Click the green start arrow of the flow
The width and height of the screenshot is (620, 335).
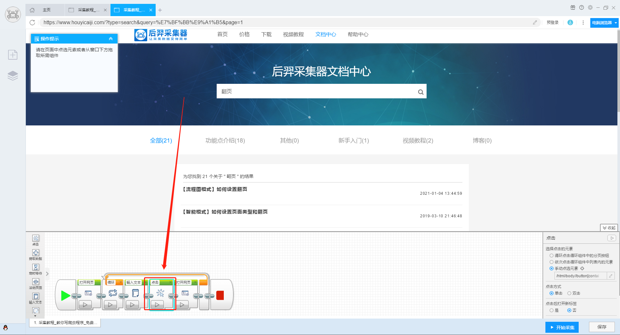pos(66,295)
